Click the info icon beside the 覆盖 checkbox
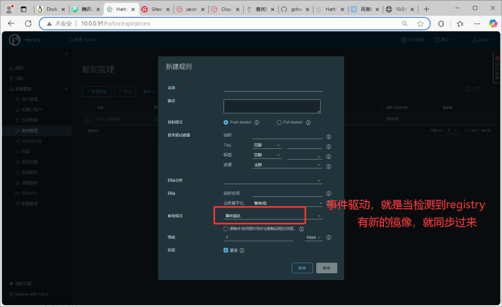Viewport: 502px width, 307px height. click(242, 250)
